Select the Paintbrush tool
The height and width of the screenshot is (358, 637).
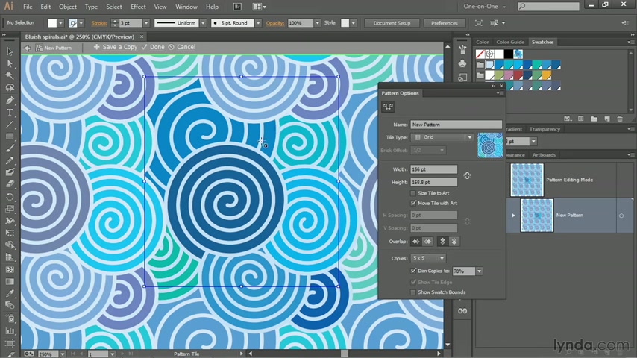(x=10, y=148)
